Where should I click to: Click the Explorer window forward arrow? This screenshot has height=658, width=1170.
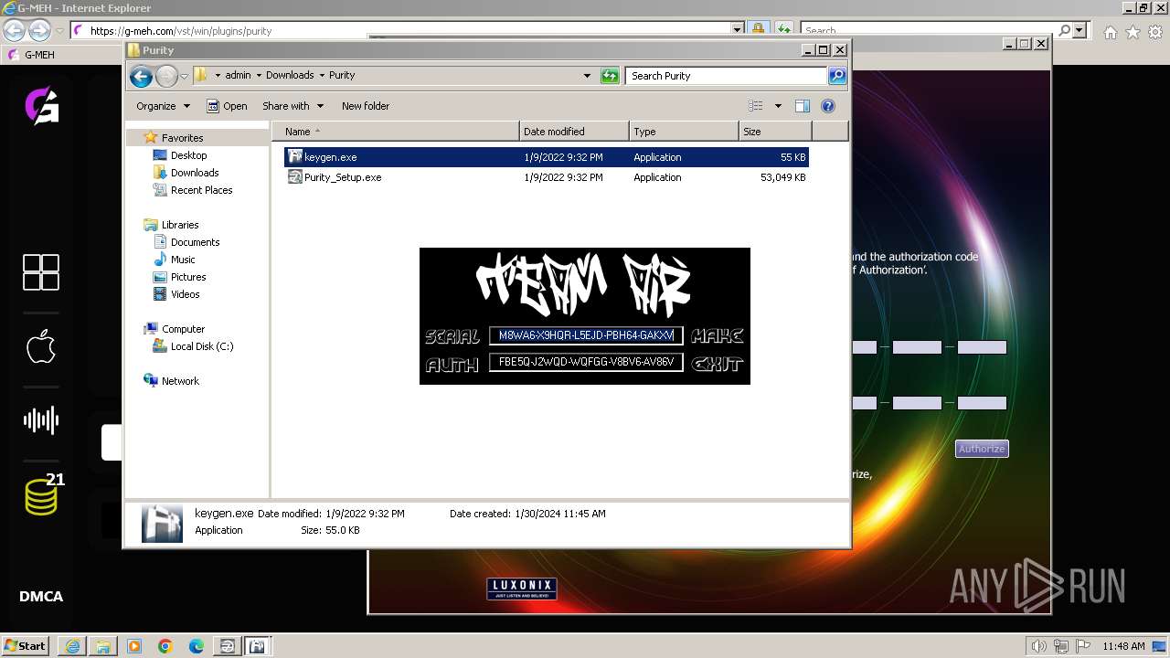click(166, 76)
